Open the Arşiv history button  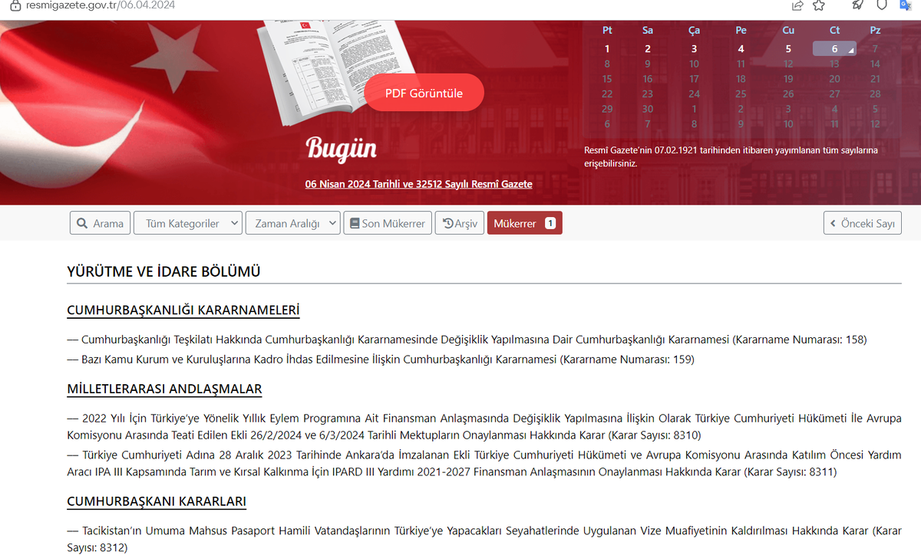pos(459,223)
